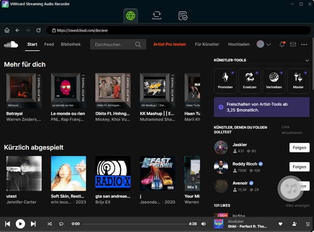
Task: Open Roddy Ricch's profile avatar
Action: point(221,167)
